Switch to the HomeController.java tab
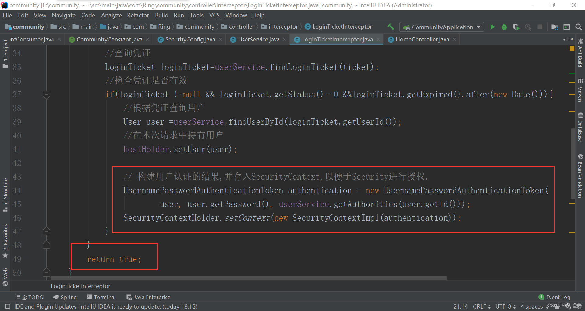Screen dimensions: 585x311 click(422, 39)
